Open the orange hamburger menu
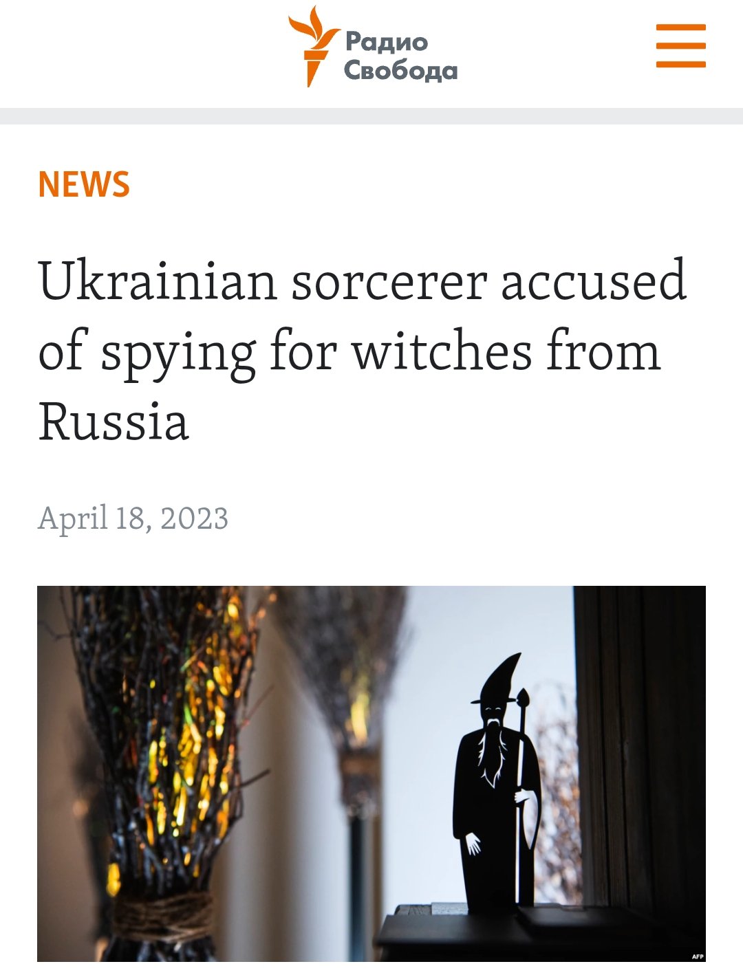This screenshot has width=743, height=975. coord(680,46)
